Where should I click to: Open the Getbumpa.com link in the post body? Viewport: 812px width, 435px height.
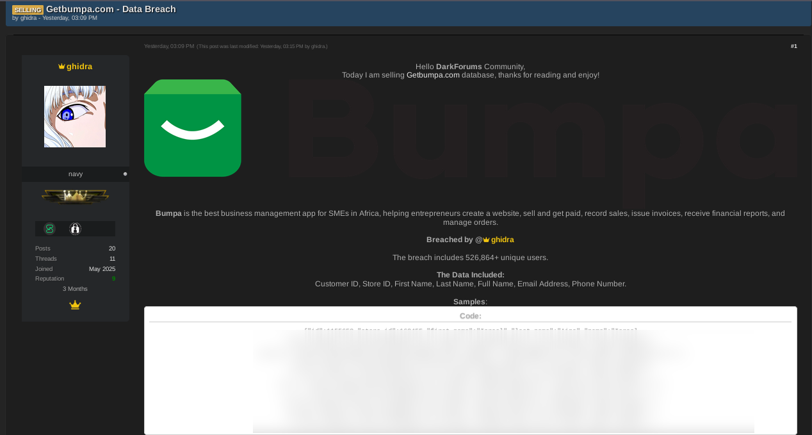pyautogui.click(x=433, y=75)
